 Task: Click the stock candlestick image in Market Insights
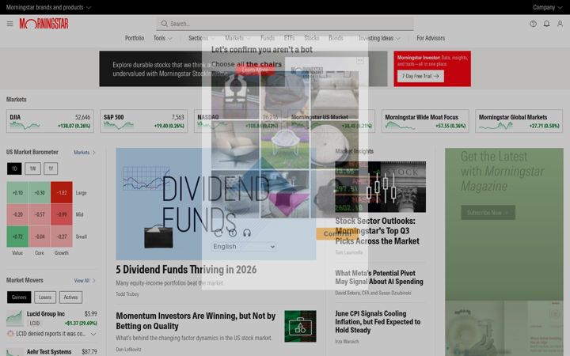pos(380,187)
